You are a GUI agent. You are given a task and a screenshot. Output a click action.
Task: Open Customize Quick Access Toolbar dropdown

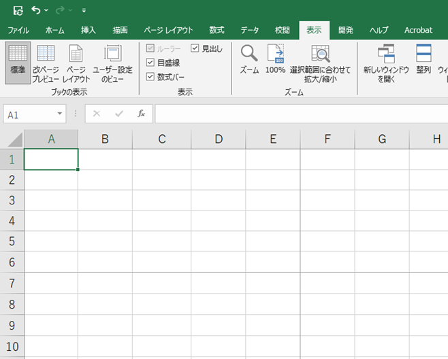pos(84,11)
